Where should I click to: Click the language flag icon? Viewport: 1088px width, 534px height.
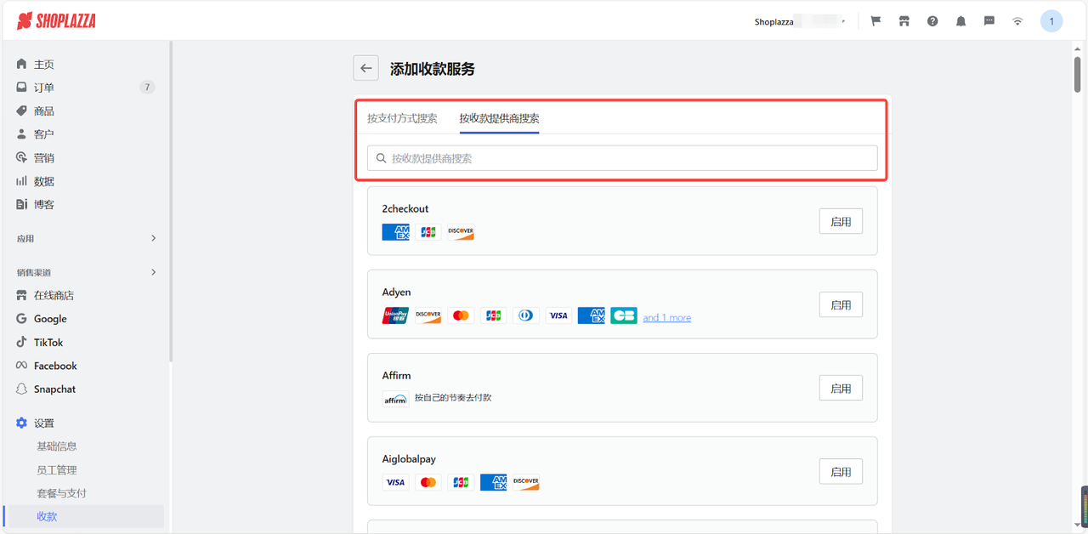coord(875,20)
